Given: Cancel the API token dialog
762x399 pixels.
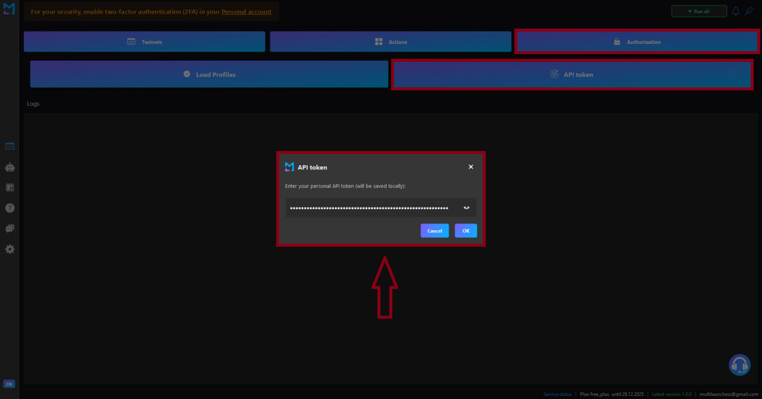Looking at the screenshot, I should (435, 231).
